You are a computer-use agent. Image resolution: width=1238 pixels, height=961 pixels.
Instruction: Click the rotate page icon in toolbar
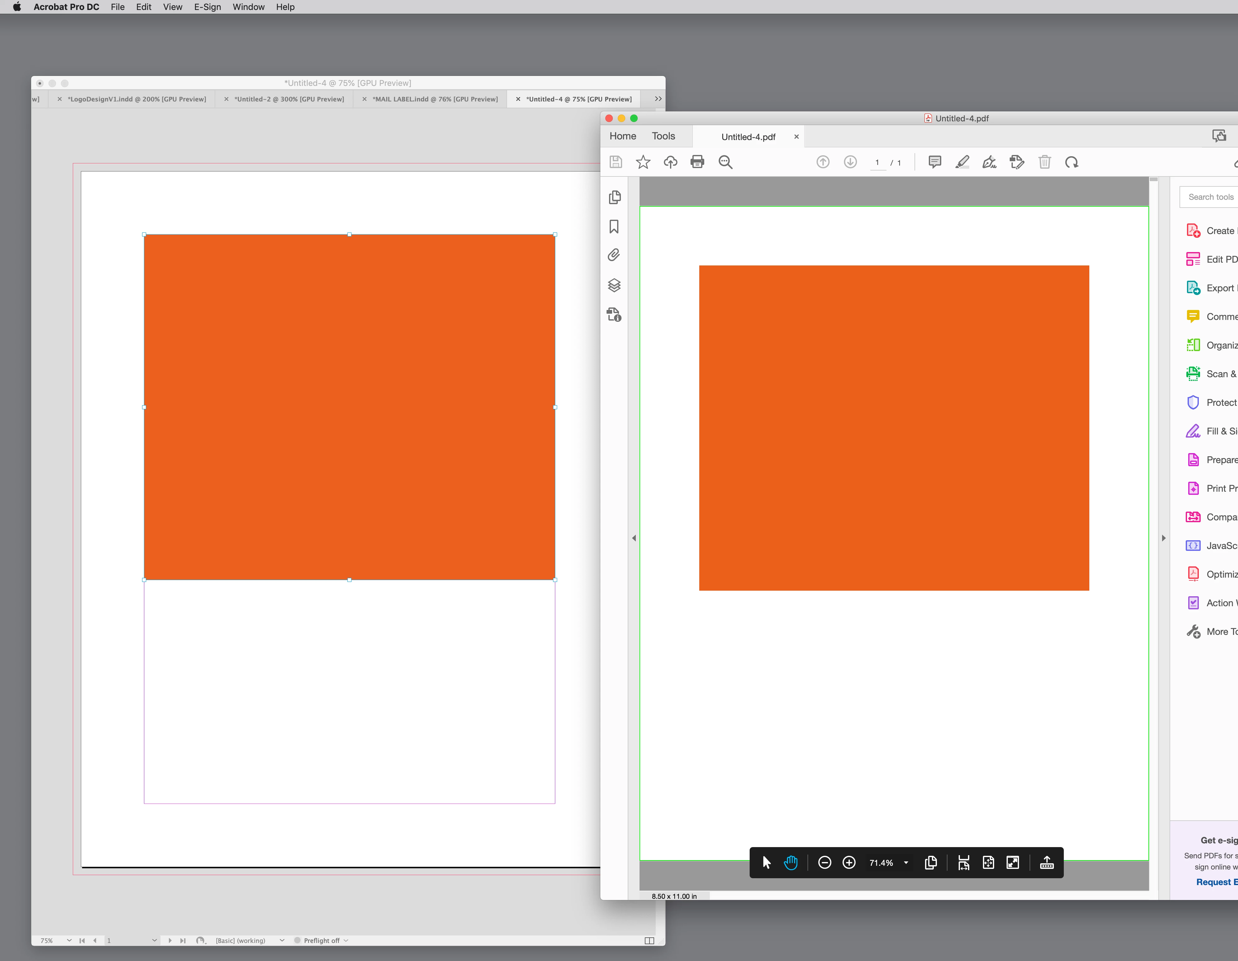1071,162
